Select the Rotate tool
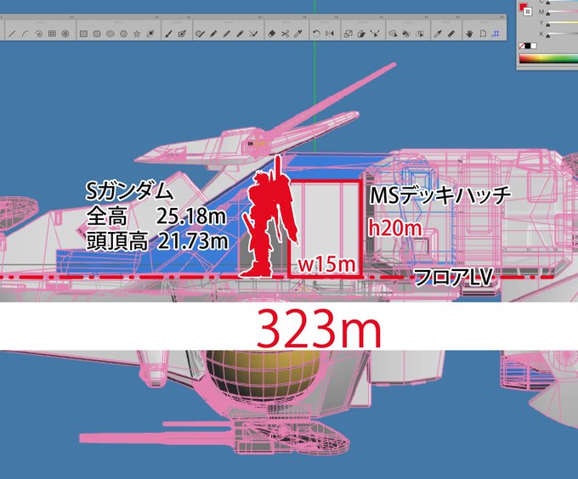 point(316,34)
